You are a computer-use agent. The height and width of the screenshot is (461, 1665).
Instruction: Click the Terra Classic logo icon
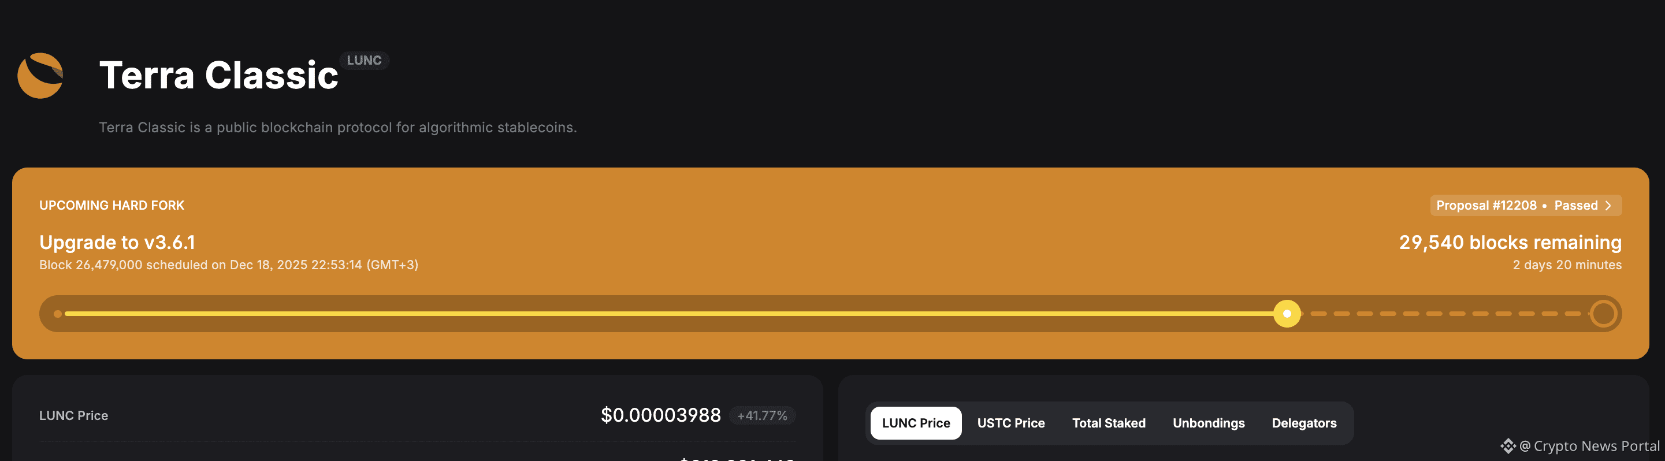coord(40,76)
